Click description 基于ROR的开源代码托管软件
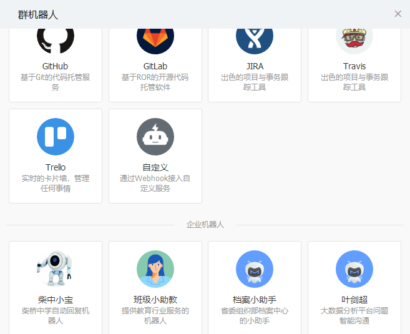This screenshot has height=334, width=410. [155, 82]
